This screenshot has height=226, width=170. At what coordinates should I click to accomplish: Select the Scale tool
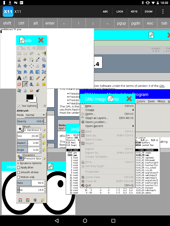pyautogui.click(x=19, y=72)
